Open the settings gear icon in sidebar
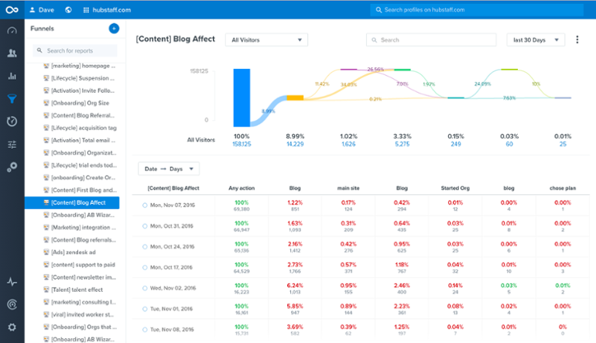 coord(12,327)
